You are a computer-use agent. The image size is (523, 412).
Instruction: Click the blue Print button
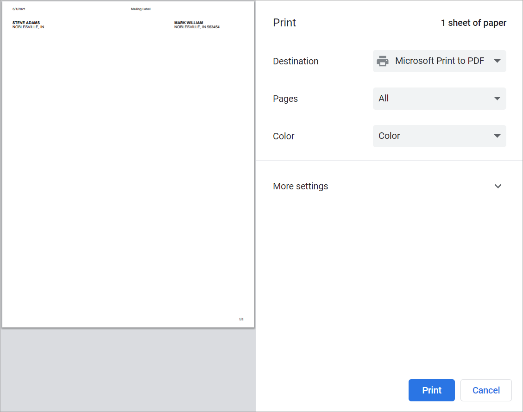tap(431, 390)
